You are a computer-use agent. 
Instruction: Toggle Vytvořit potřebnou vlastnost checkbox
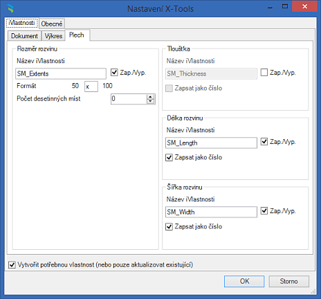pyautogui.click(x=12, y=264)
